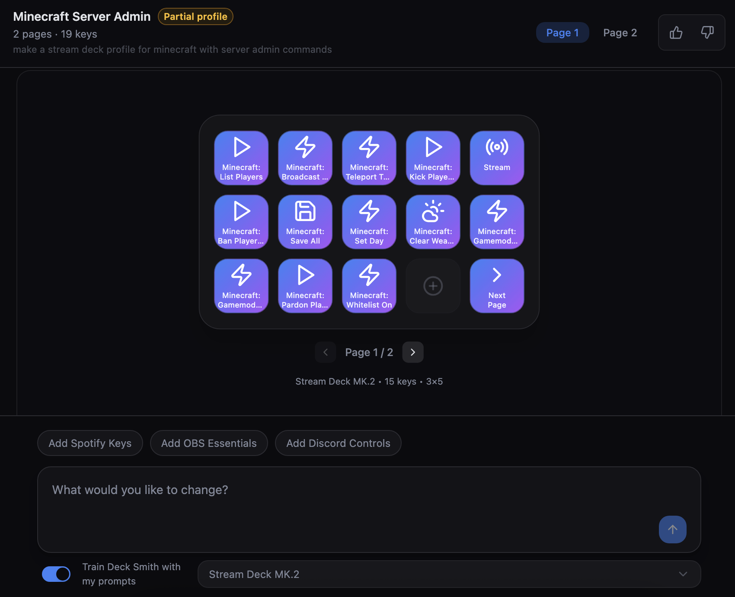Open the Minecraft: Kick Player key
Image resolution: width=735 pixels, height=597 pixels.
point(433,157)
